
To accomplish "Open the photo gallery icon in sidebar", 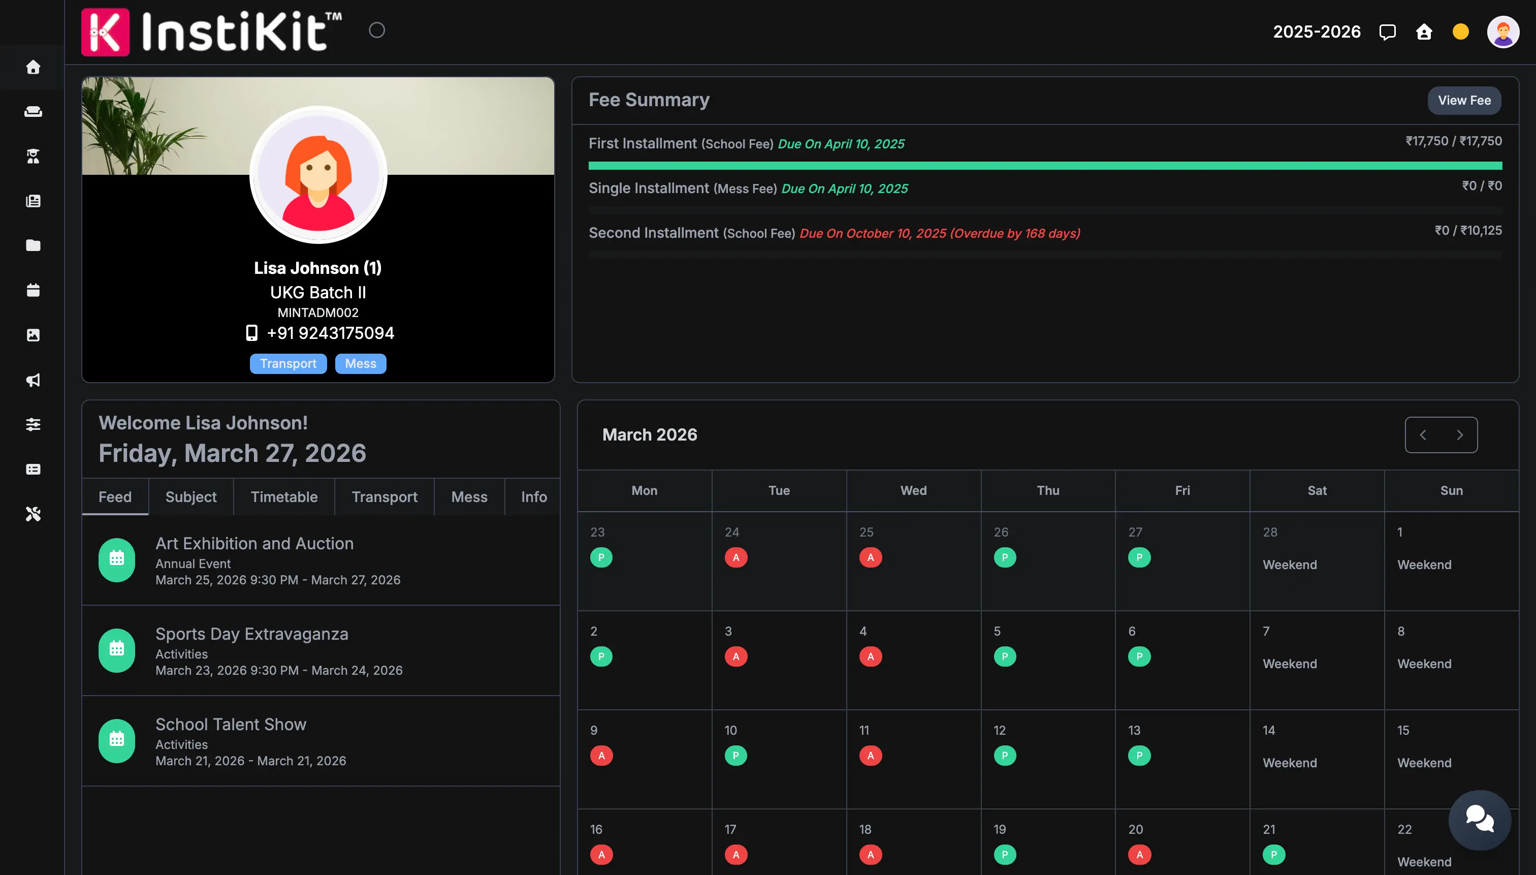I will 33,335.
